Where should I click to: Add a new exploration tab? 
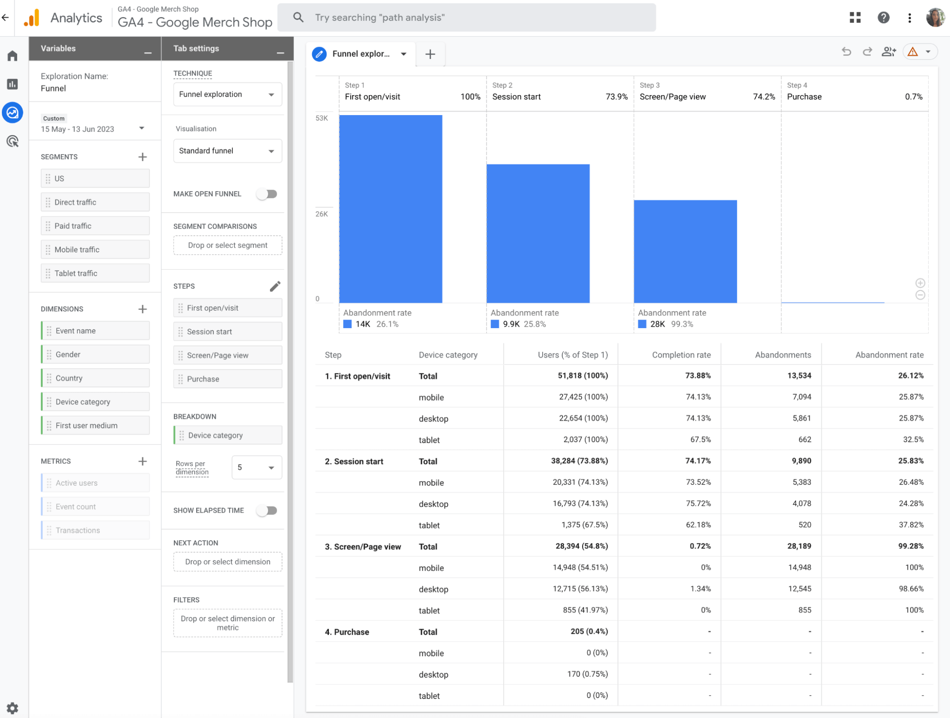[x=430, y=54]
